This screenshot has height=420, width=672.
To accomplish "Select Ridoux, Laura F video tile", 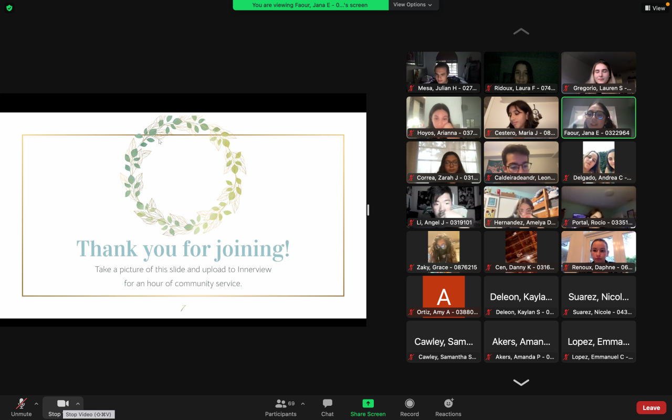I will click(521, 72).
